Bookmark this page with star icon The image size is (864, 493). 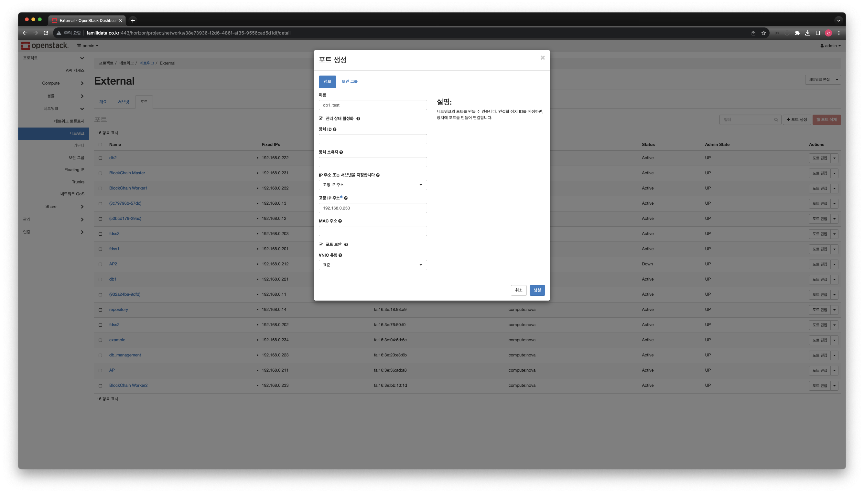point(764,33)
